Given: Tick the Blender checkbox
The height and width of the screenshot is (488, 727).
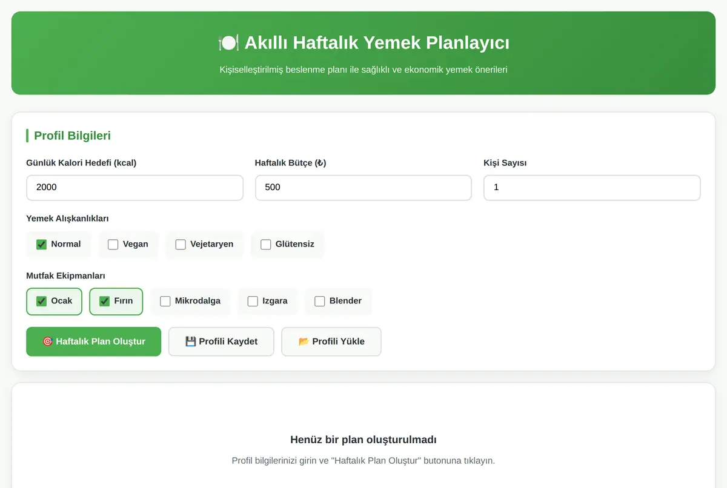Looking at the screenshot, I should [x=319, y=302].
